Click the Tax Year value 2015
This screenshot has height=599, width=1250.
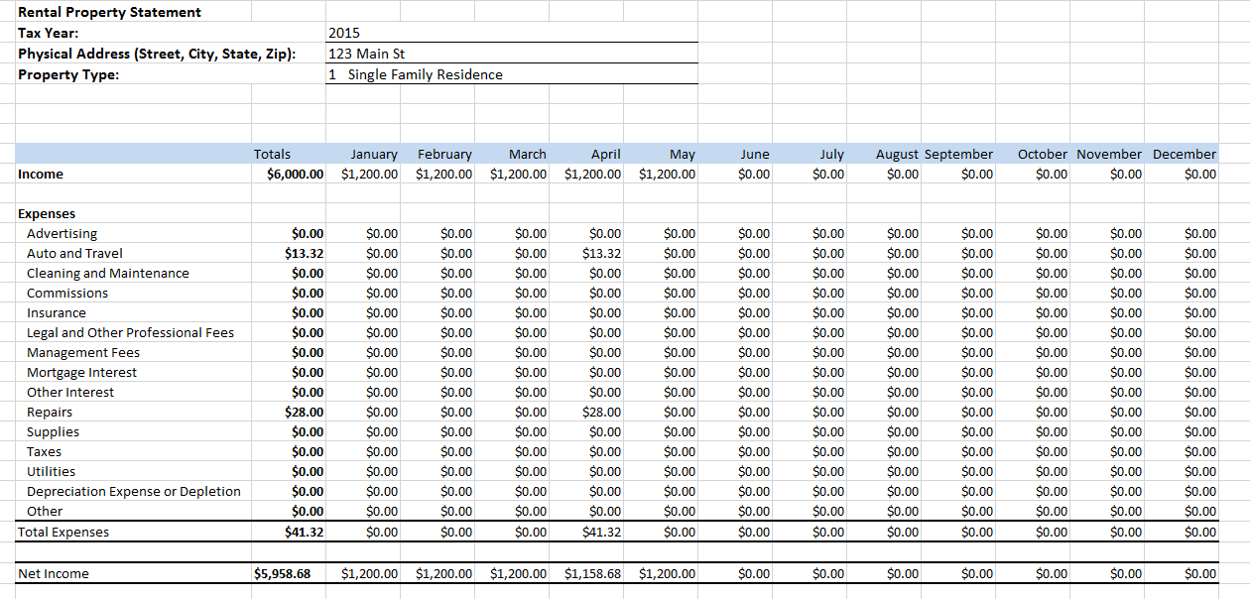(x=344, y=33)
